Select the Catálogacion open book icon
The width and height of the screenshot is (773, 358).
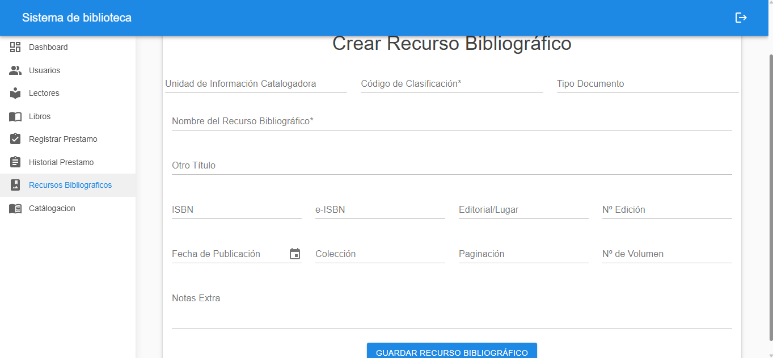[x=15, y=208]
